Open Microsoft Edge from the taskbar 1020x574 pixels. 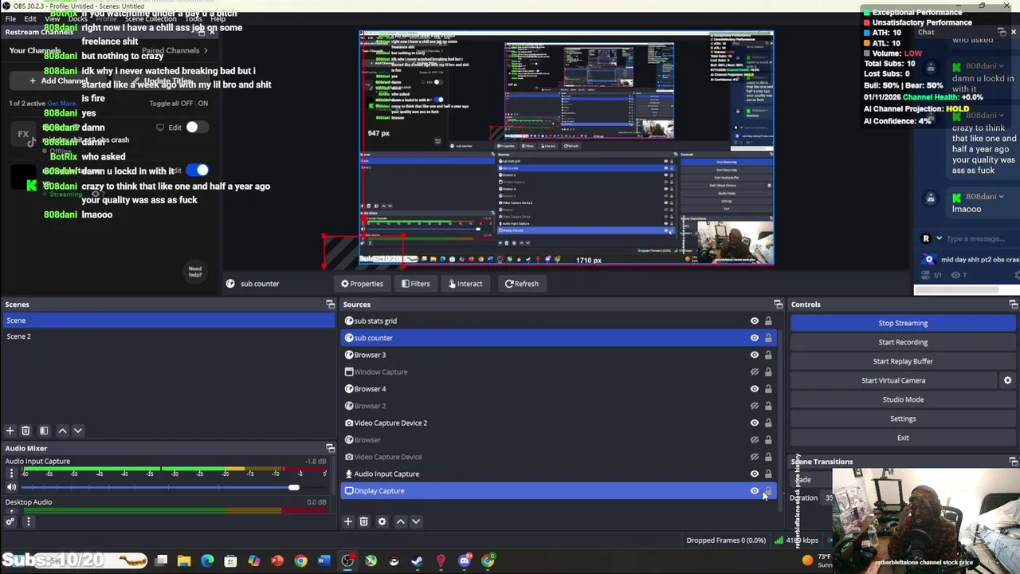pos(207,561)
